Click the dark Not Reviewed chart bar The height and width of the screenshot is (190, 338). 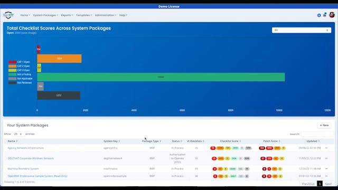pyautogui.click(x=59, y=96)
